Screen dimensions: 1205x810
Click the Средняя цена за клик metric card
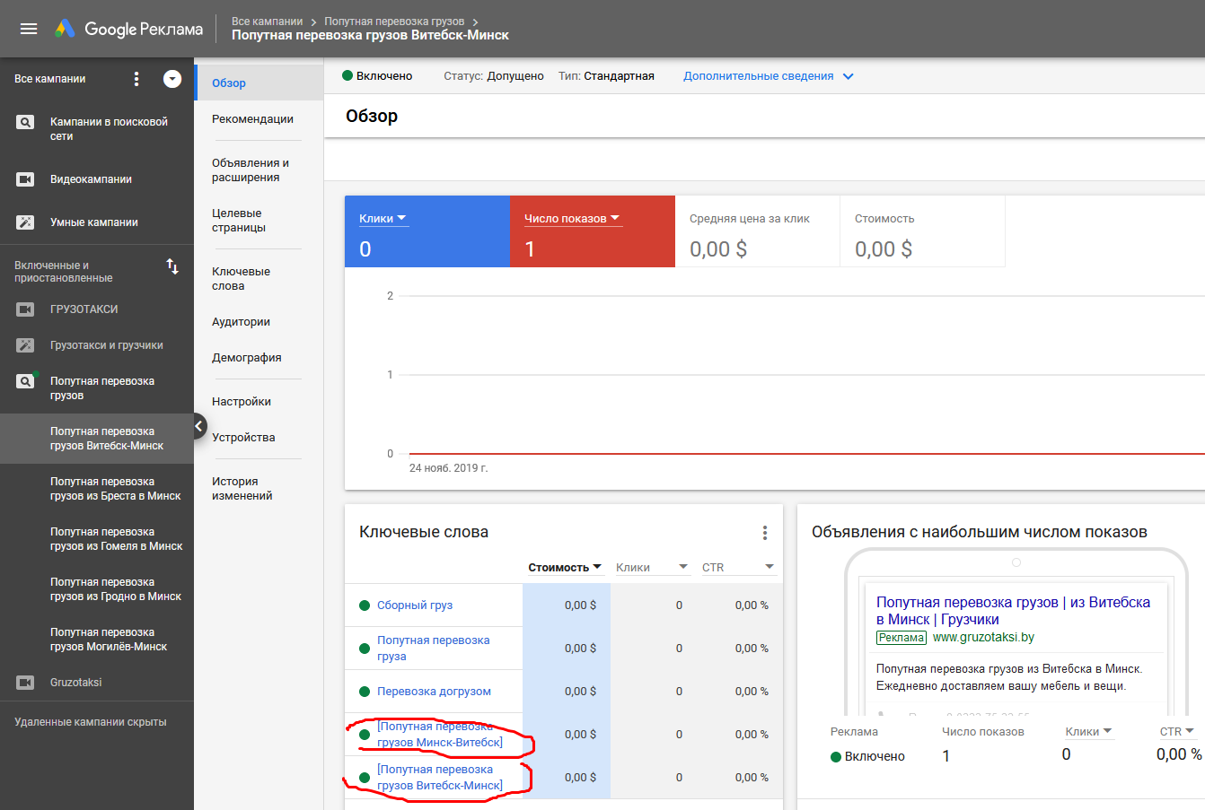(x=757, y=231)
